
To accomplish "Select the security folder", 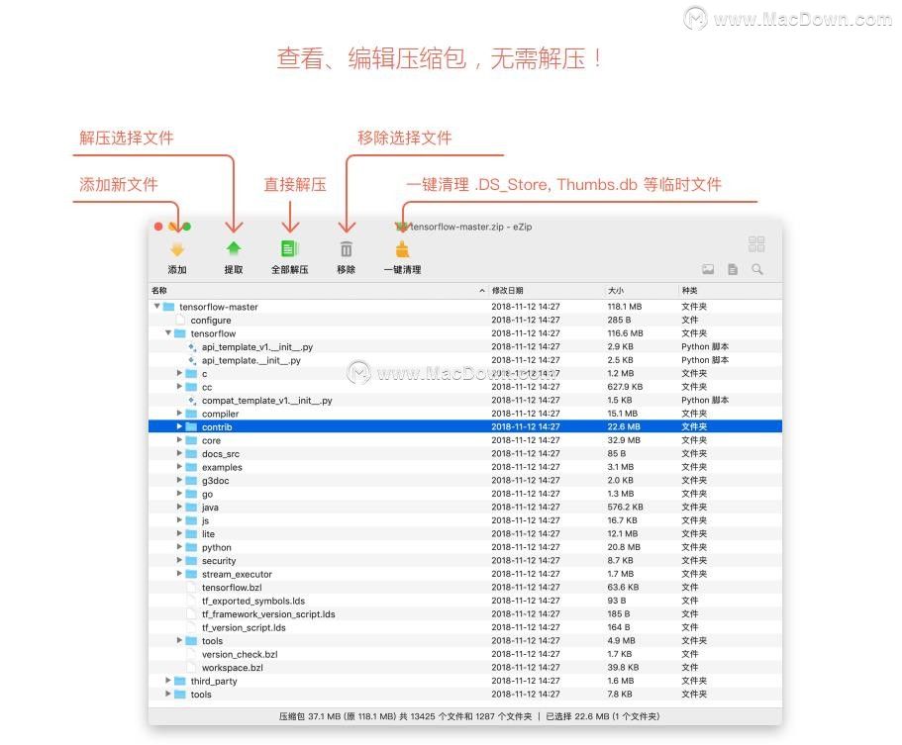I will pyautogui.click(x=464, y=560).
